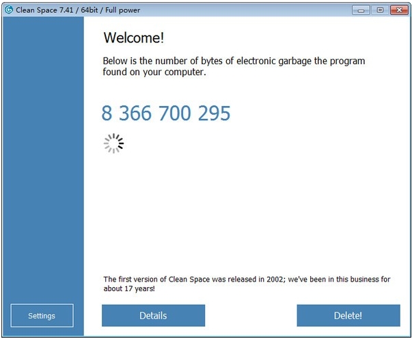Viewport: 412px width, 339px height.
Task: Click the garbage byte count 8 366 700 295
Action: (x=166, y=113)
